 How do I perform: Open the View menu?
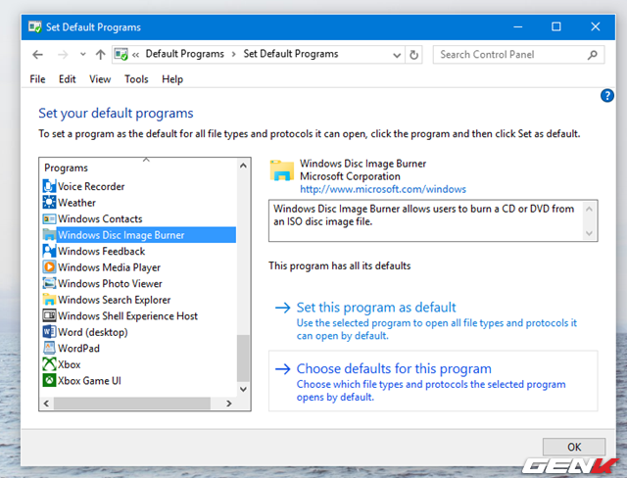coord(100,79)
